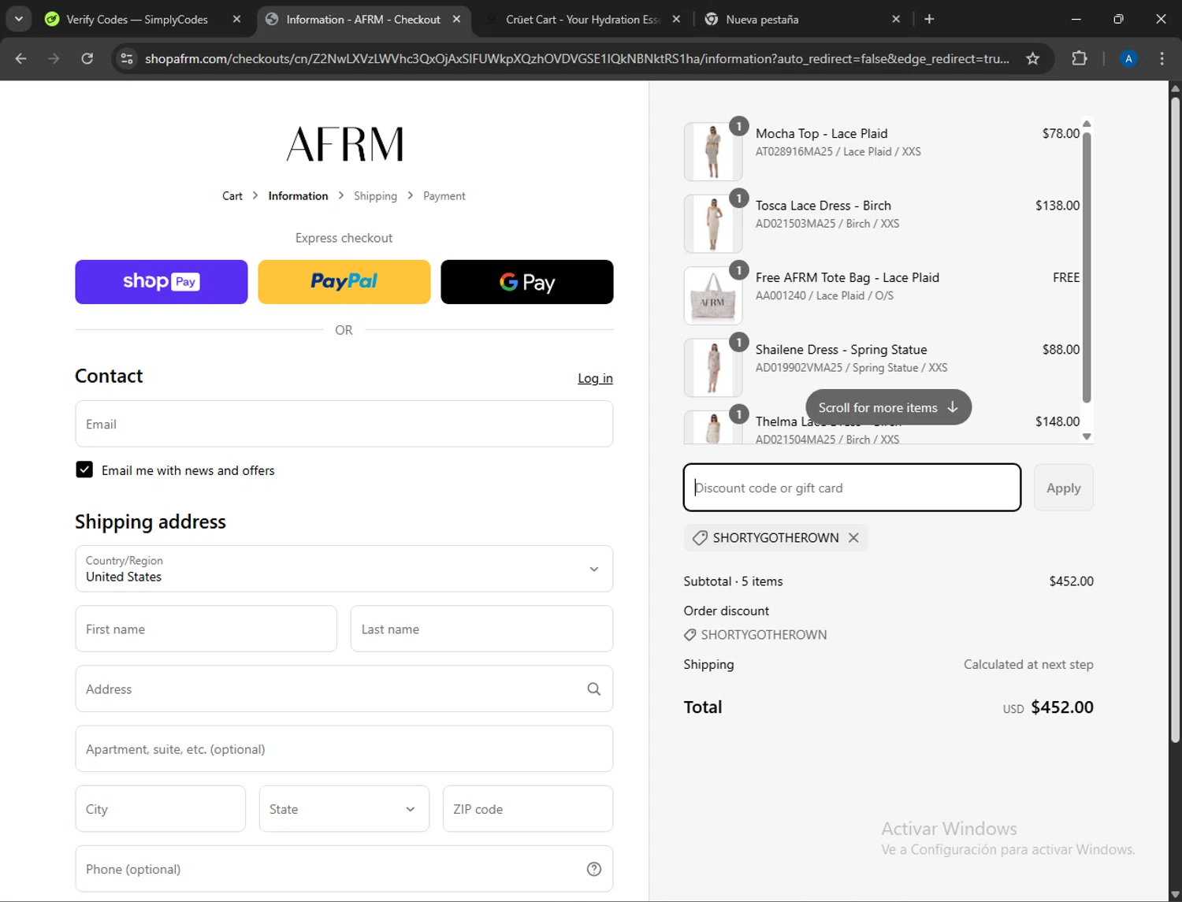Click the browser back arrow

[x=21, y=58]
